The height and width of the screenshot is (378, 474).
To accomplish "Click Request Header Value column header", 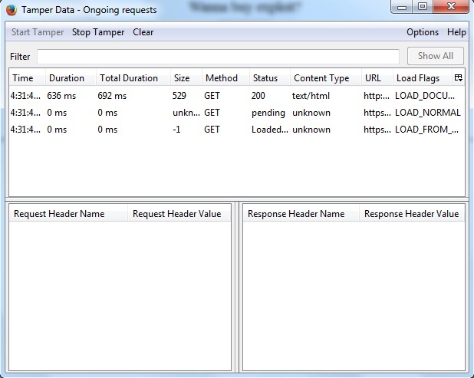I will click(x=179, y=214).
